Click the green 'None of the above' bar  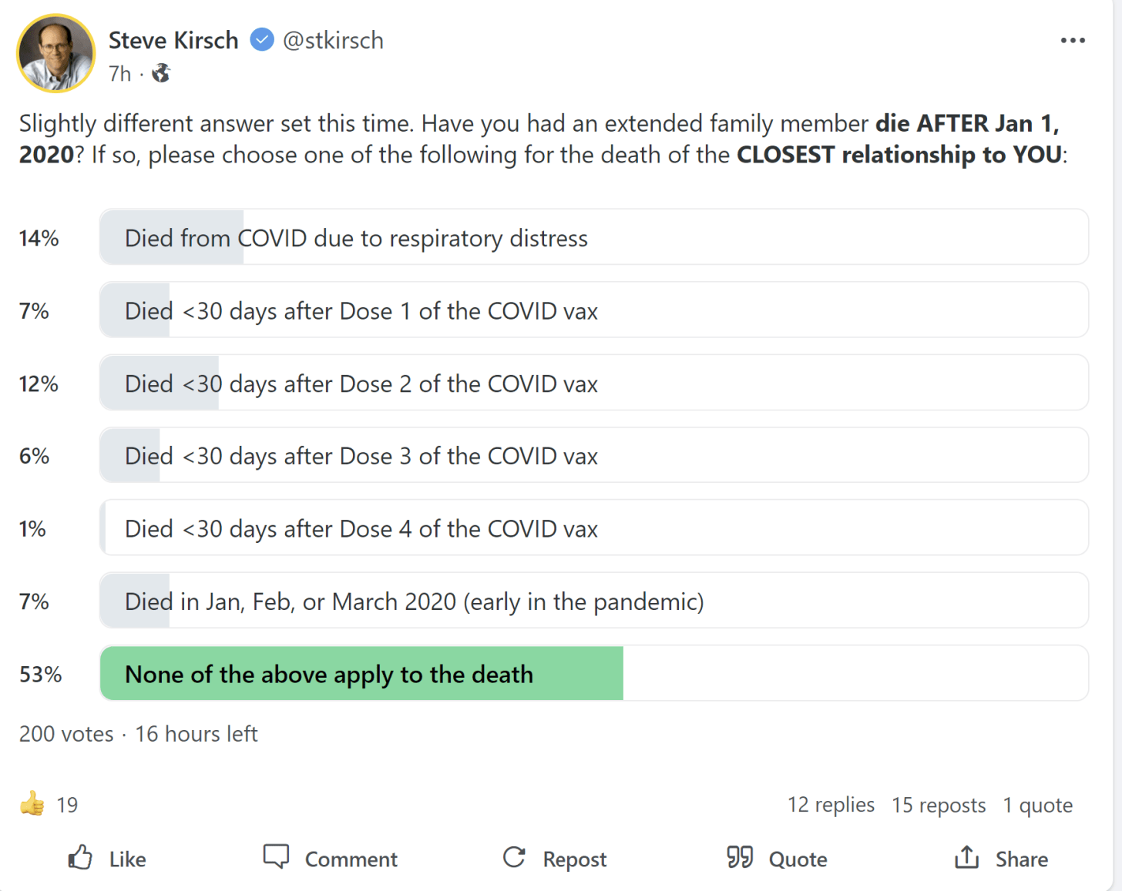[x=361, y=674]
